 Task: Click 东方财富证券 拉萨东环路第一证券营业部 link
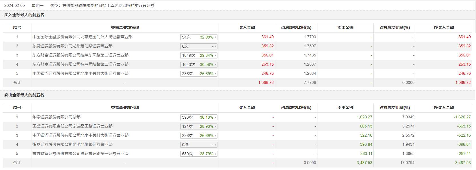tap(80, 154)
